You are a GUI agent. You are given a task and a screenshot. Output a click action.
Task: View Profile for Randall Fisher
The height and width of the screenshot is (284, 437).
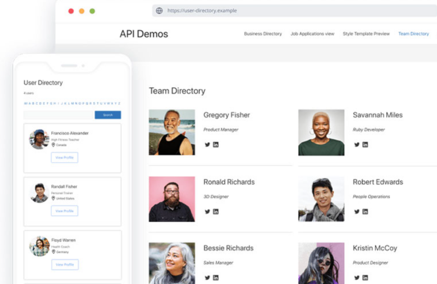64,211
